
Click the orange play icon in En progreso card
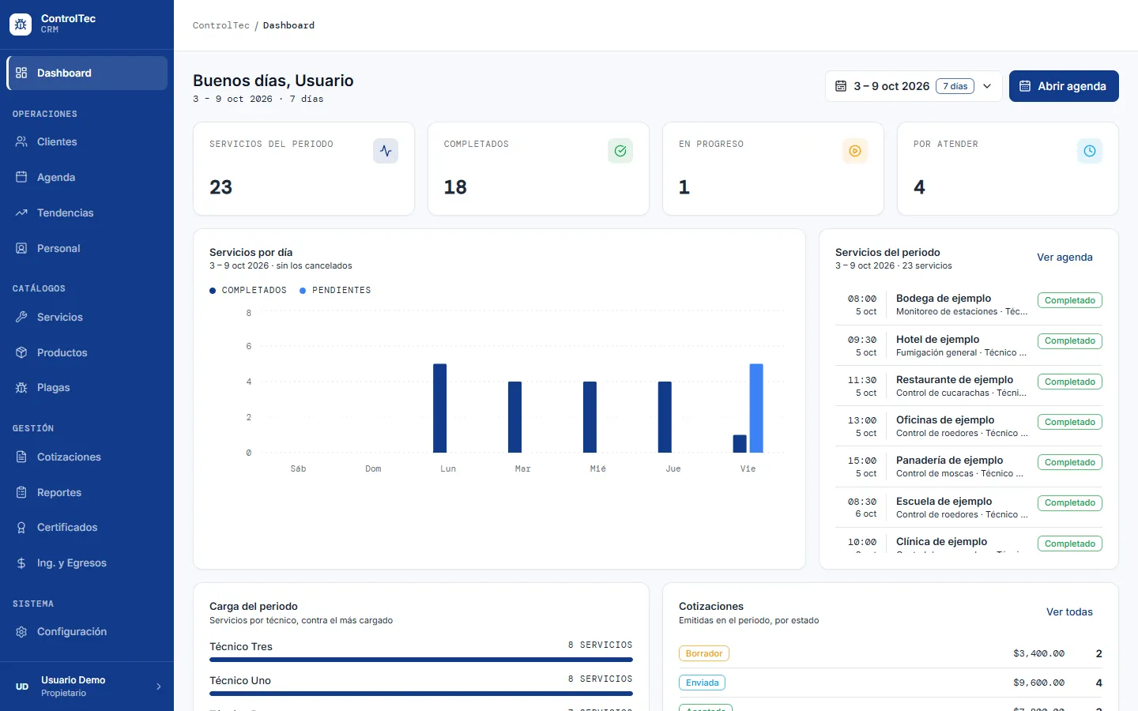point(855,151)
